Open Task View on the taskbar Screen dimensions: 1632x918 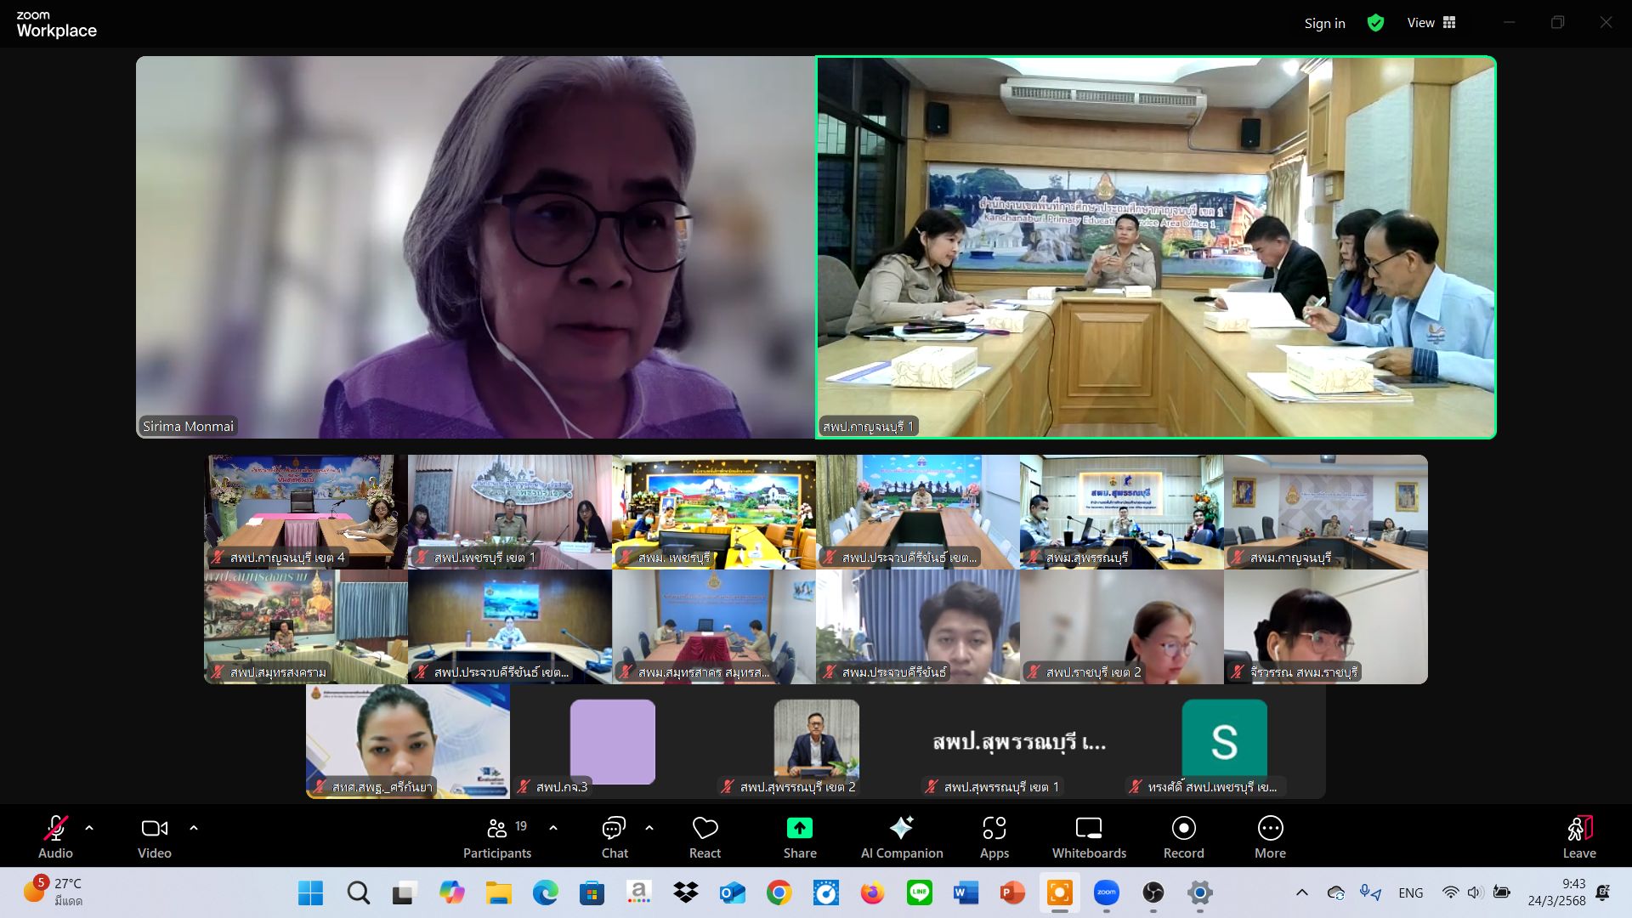[x=404, y=892]
